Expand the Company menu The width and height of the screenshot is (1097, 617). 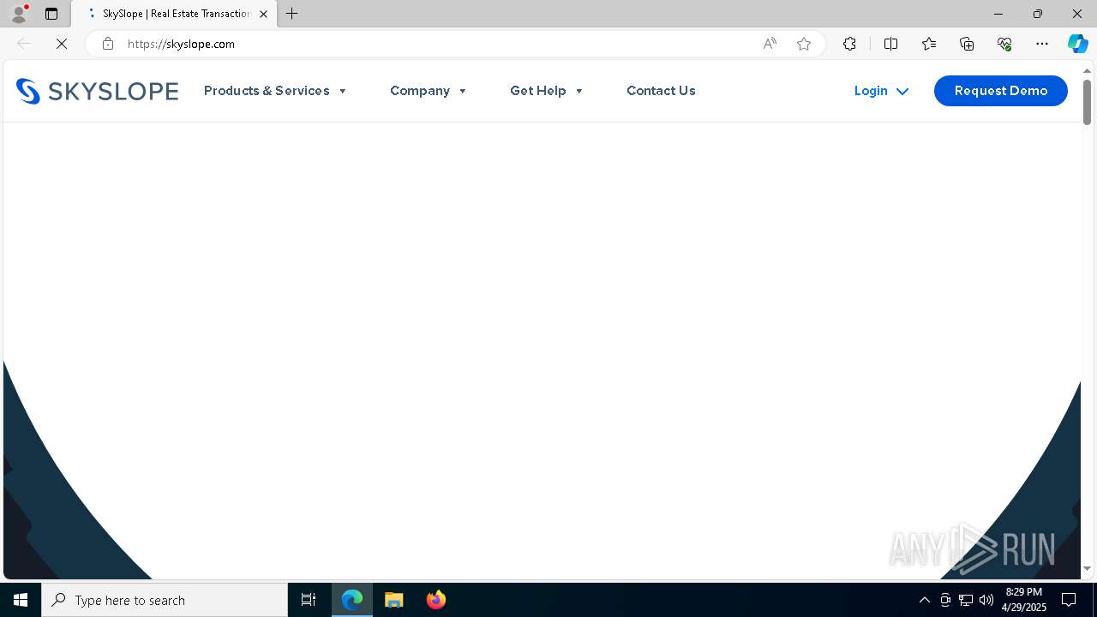pos(429,91)
